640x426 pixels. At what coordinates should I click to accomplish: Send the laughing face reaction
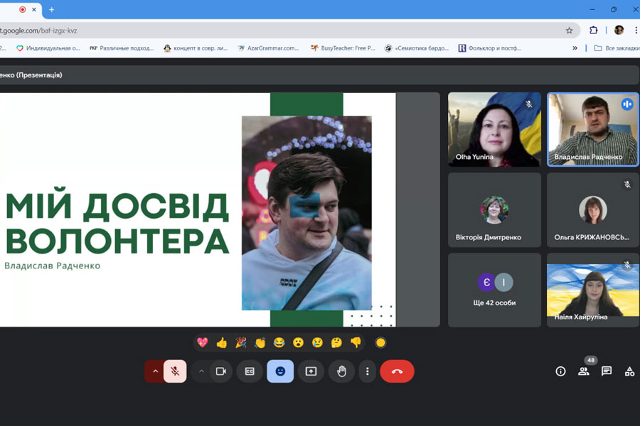pos(279,342)
